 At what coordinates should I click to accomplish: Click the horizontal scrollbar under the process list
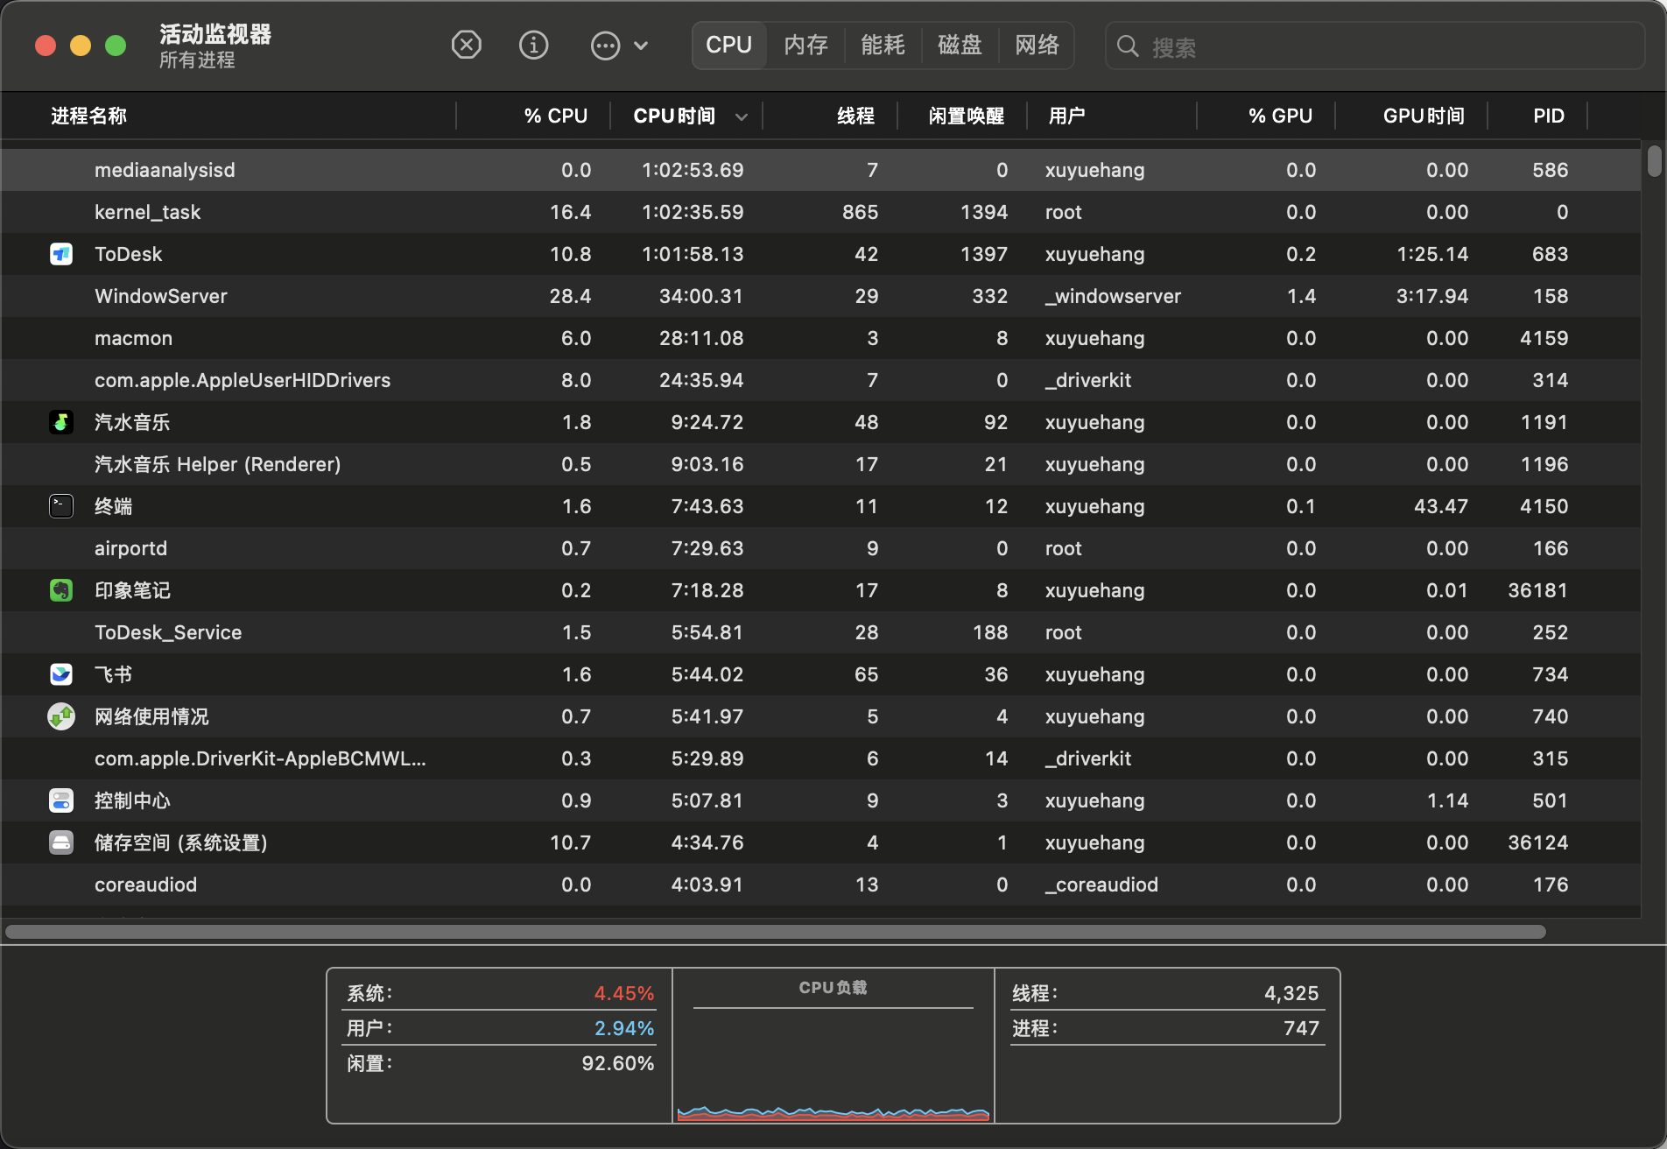pos(775,931)
